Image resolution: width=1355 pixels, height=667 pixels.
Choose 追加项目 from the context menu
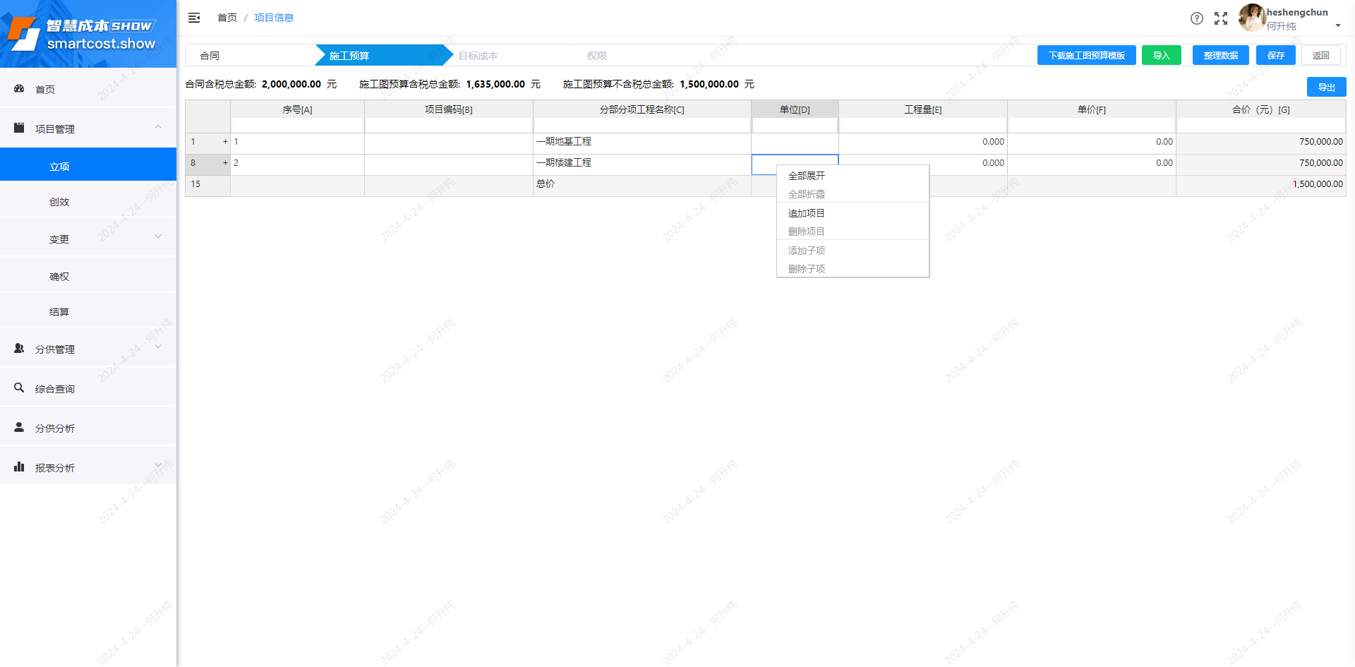(x=807, y=213)
